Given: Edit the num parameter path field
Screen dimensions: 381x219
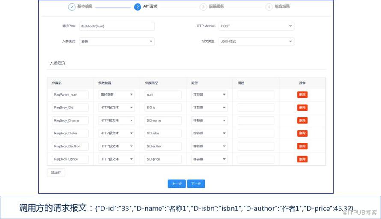Looking at the screenshot, I should (x=163, y=95).
